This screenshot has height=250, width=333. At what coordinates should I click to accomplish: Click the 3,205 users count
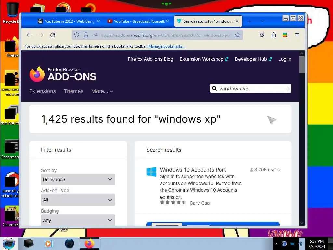coord(265,170)
